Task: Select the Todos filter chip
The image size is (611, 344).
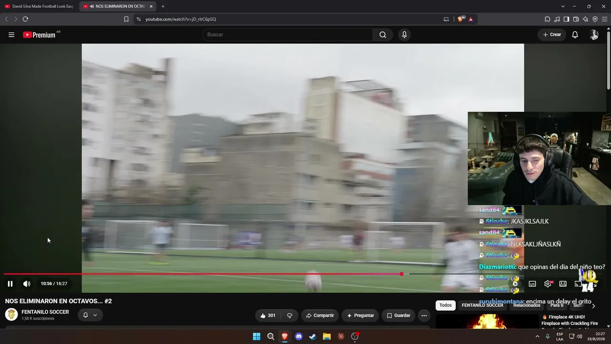Action: 445,305
